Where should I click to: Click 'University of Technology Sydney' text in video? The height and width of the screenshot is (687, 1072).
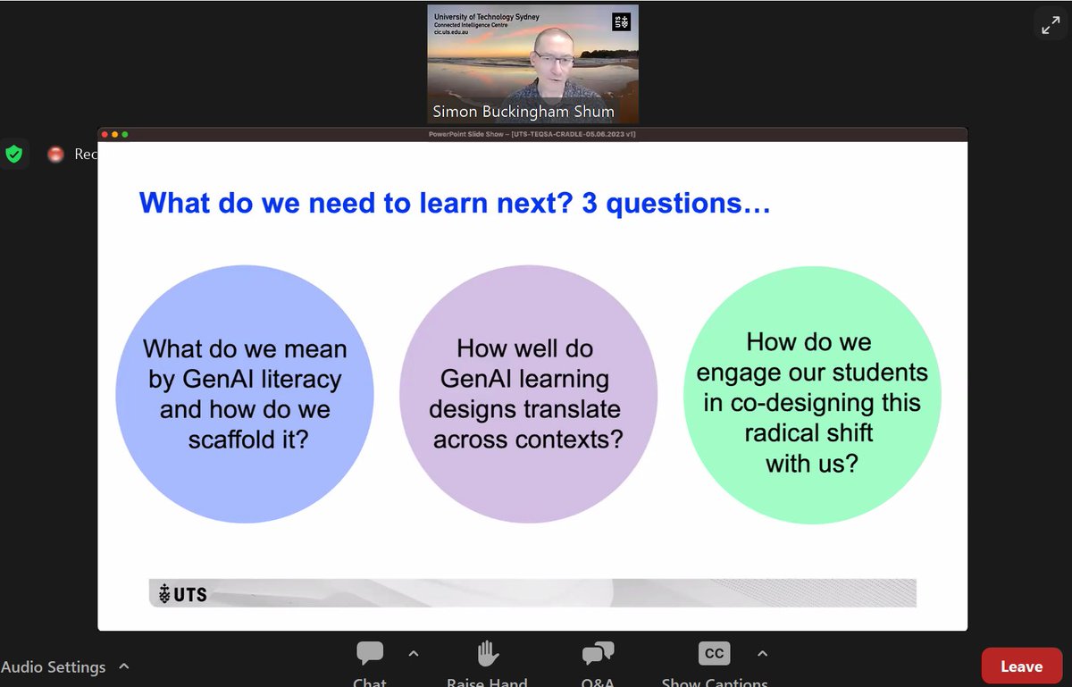coord(487,17)
